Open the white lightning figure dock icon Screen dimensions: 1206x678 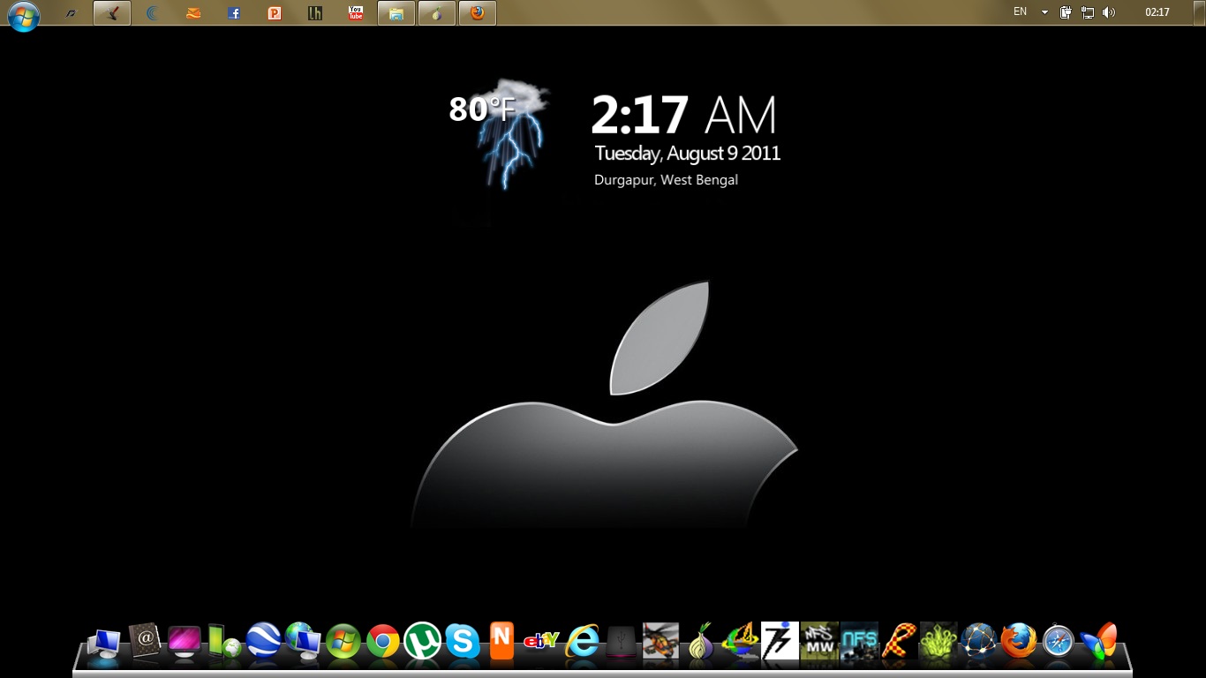[x=780, y=641]
